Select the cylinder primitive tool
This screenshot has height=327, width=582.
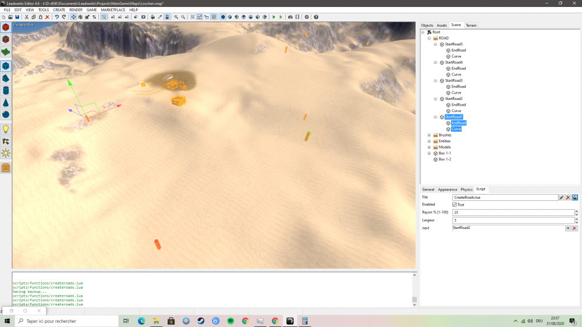(6, 91)
